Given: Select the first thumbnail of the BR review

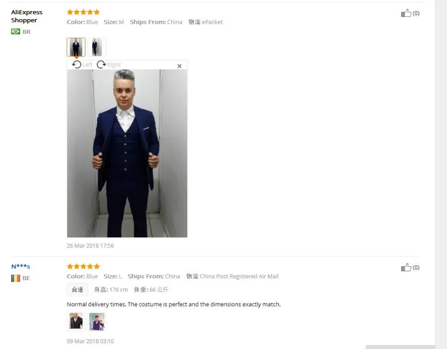Looking at the screenshot, I should click(76, 47).
